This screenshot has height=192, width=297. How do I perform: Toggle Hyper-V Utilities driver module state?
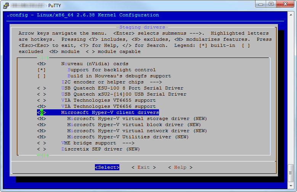tap(42, 137)
